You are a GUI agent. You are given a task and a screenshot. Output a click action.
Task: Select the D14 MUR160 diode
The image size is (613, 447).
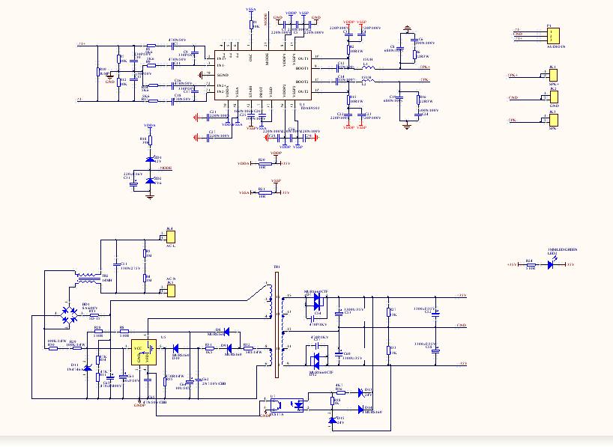tap(360, 410)
